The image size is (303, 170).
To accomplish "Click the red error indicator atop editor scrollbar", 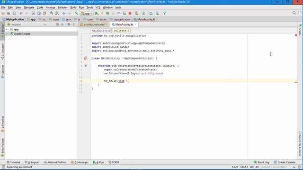I will (x=296, y=35).
